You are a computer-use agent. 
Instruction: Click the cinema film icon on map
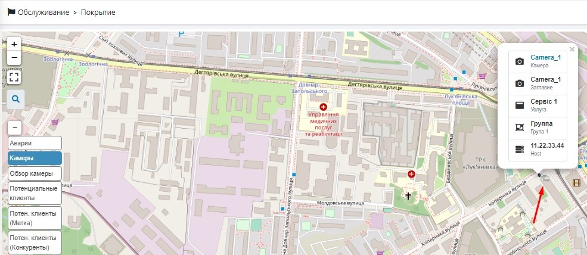576,183
